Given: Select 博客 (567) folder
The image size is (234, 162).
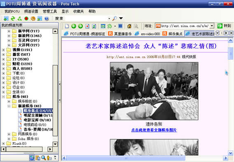Looking at the screenshot, I should click(21, 54).
